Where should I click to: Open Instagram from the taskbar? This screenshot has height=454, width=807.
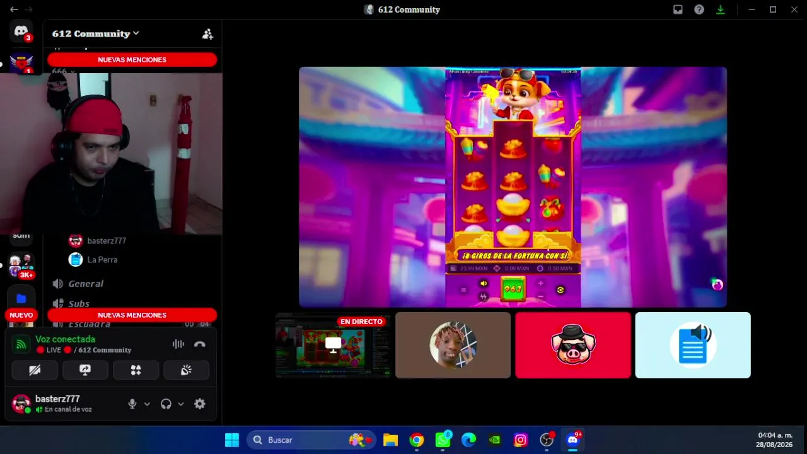click(521, 440)
